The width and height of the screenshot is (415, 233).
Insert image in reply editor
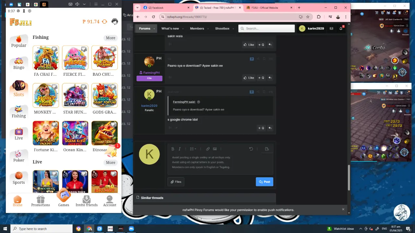point(215,149)
